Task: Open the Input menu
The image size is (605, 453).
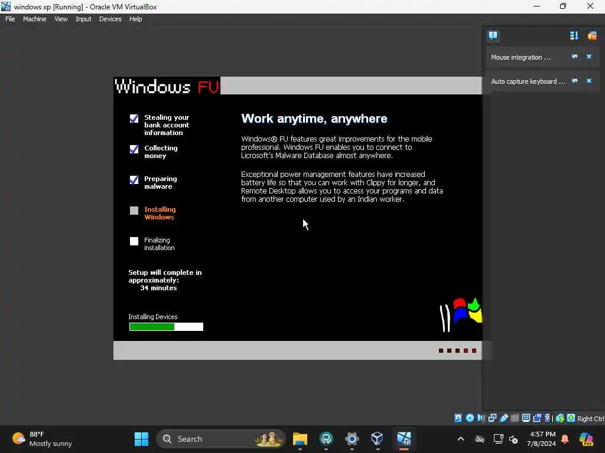Action: point(83,19)
